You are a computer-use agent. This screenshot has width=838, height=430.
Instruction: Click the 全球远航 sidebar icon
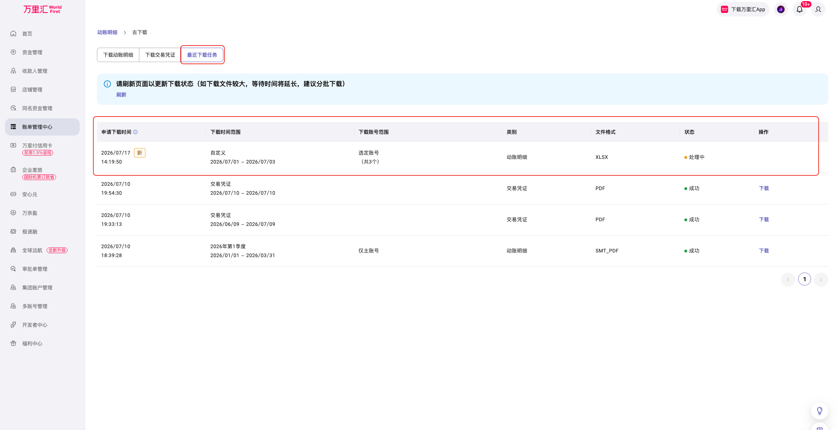[13, 250]
